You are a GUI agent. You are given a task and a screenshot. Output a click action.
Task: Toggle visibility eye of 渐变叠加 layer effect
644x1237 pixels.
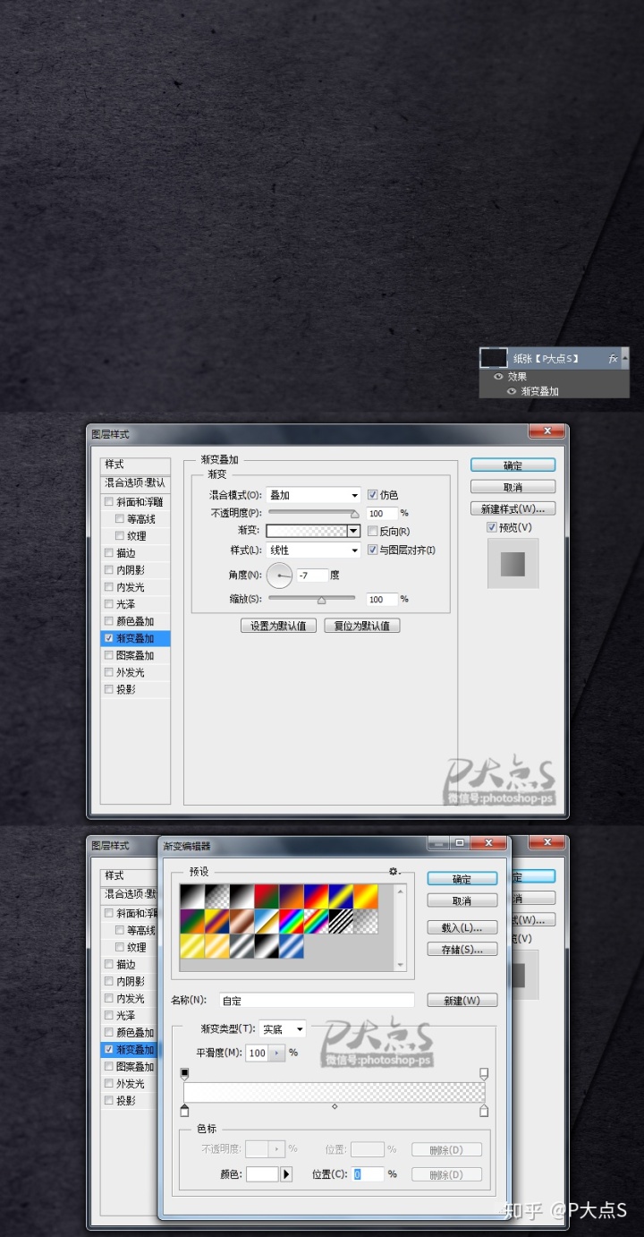[x=512, y=391]
